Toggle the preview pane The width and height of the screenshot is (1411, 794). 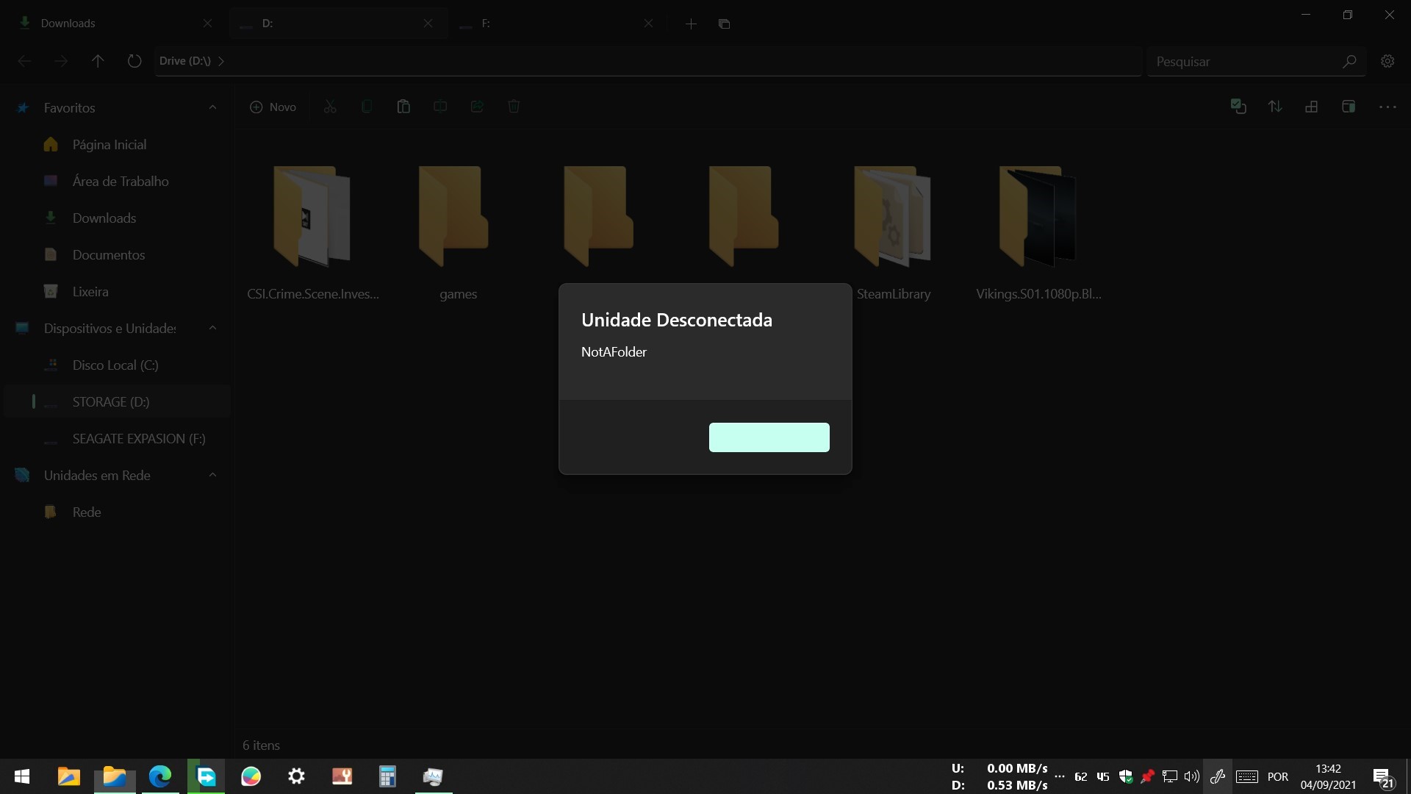[1349, 107]
